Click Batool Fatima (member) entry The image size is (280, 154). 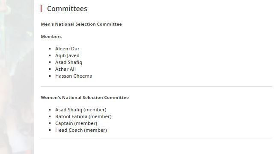click(x=83, y=116)
